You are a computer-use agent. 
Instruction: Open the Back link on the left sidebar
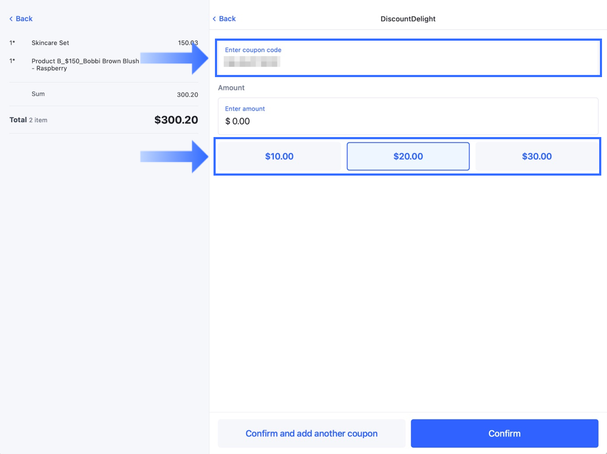(x=24, y=18)
